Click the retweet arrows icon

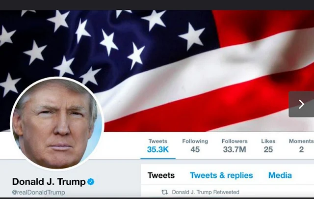click(165, 192)
